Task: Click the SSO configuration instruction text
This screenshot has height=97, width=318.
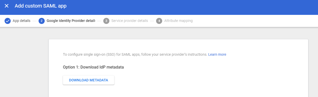Action: pos(135,54)
